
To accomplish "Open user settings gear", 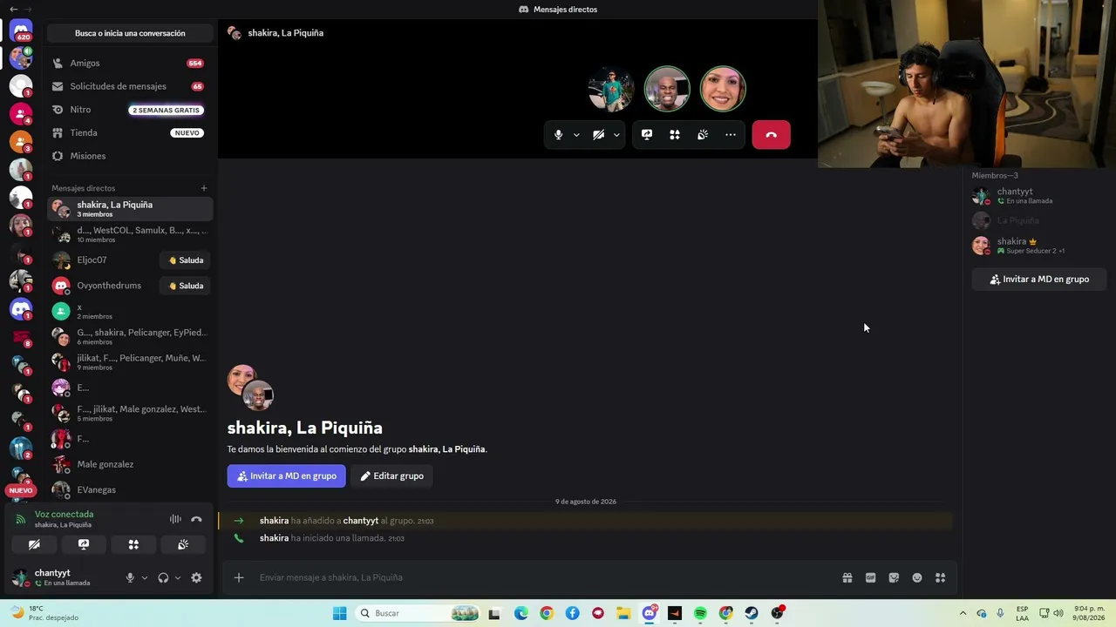I will click(x=196, y=577).
